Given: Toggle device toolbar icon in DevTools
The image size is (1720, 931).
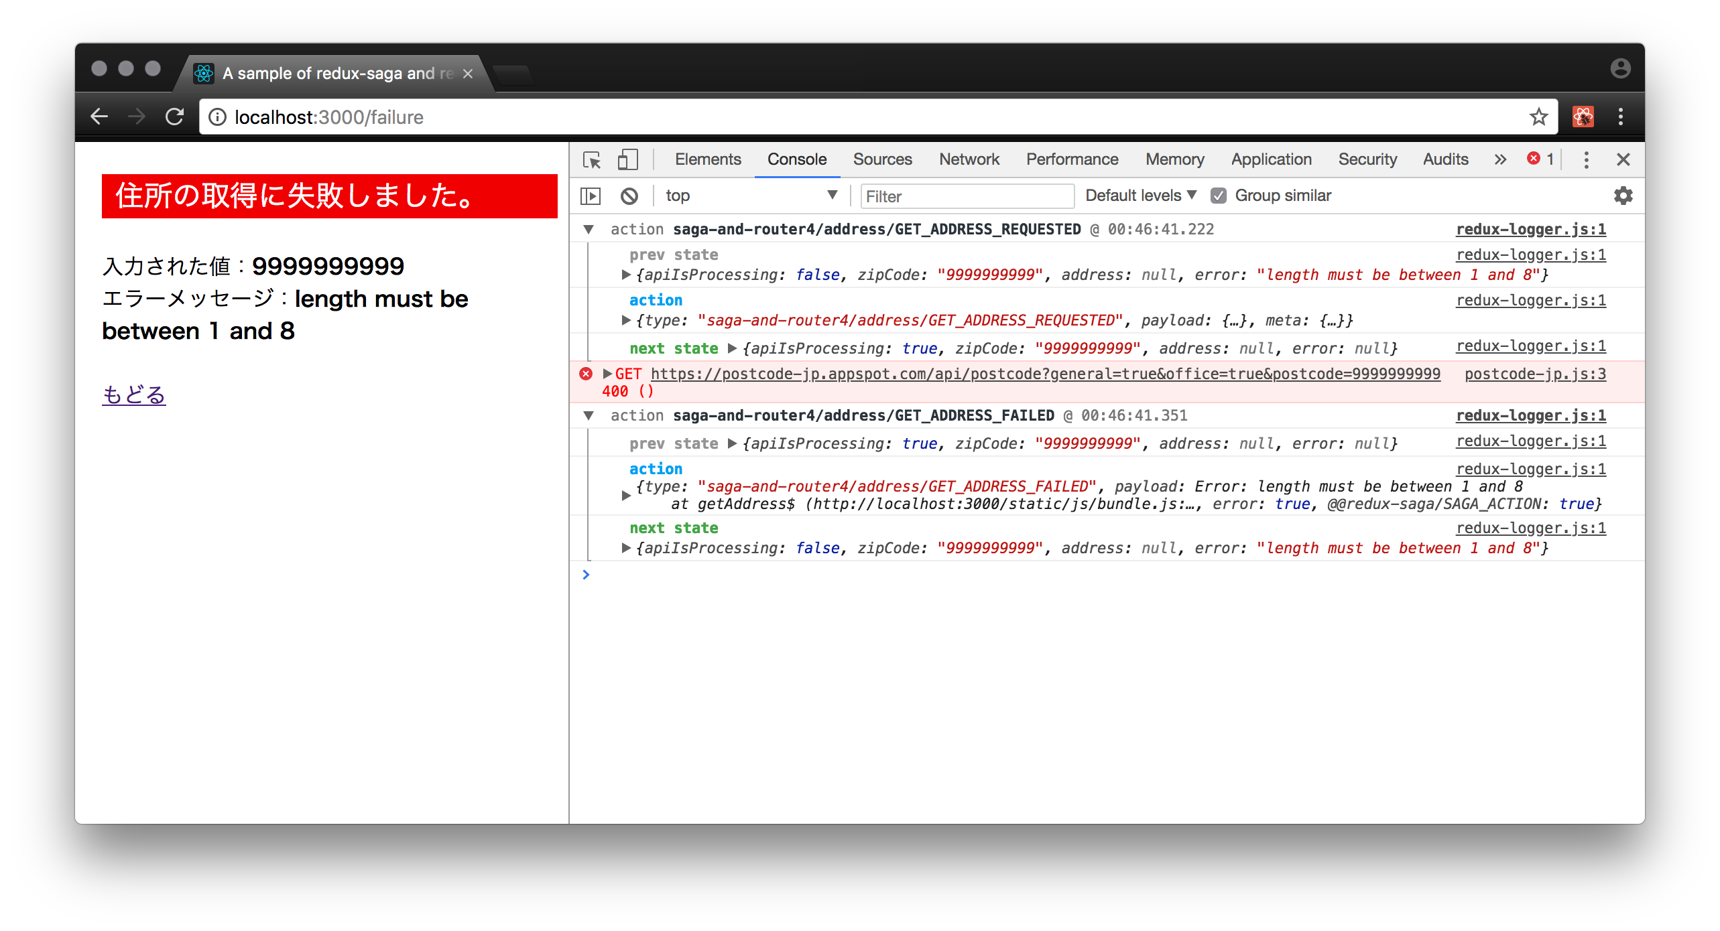Looking at the screenshot, I should [x=627, y=159].
